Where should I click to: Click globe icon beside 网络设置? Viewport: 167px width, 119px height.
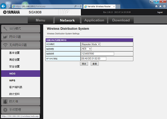[x=5, y=37]
